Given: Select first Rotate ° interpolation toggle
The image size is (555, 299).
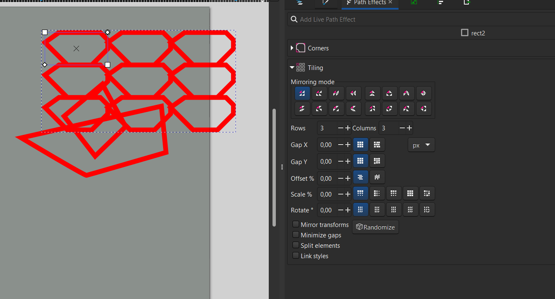Looking at the screenshot, I should [x=360, y=209].
